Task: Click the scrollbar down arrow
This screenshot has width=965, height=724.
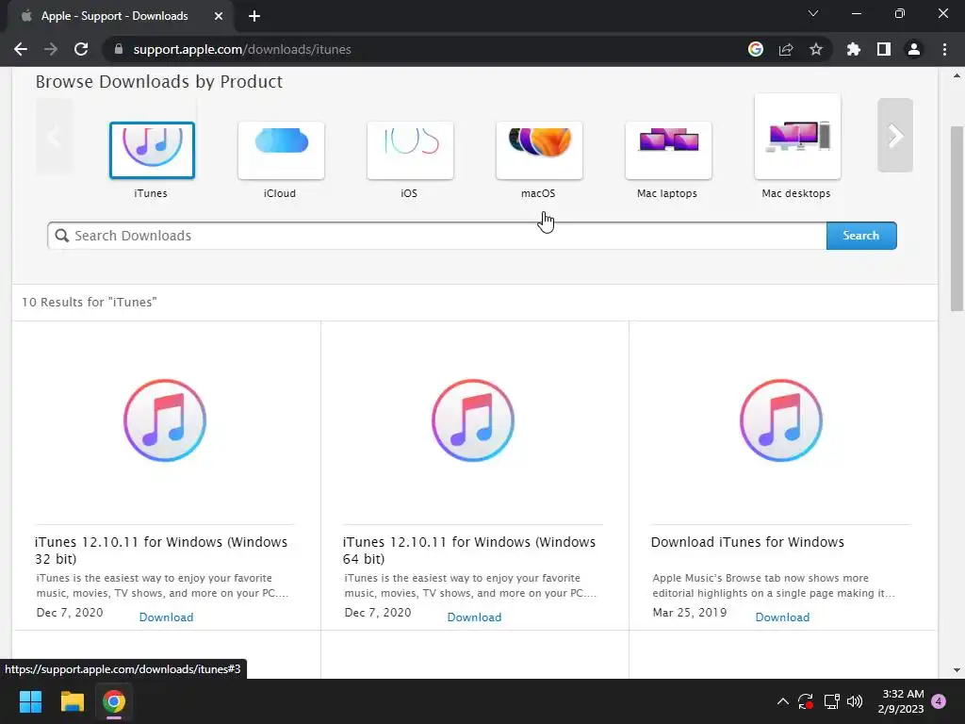Action: [x=957, y=670]
